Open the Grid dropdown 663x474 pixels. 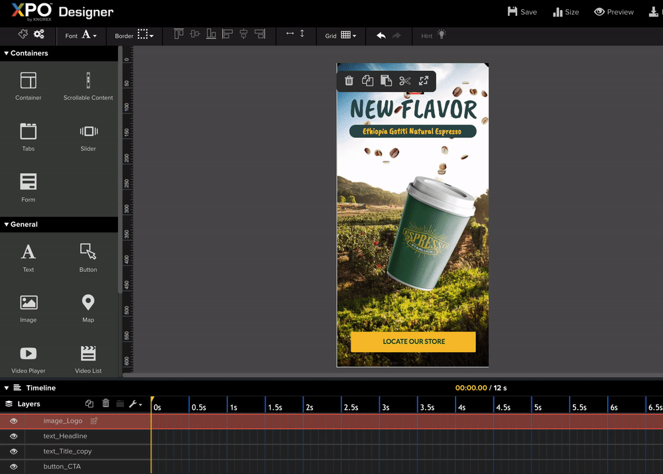click(x=340, y=36)
